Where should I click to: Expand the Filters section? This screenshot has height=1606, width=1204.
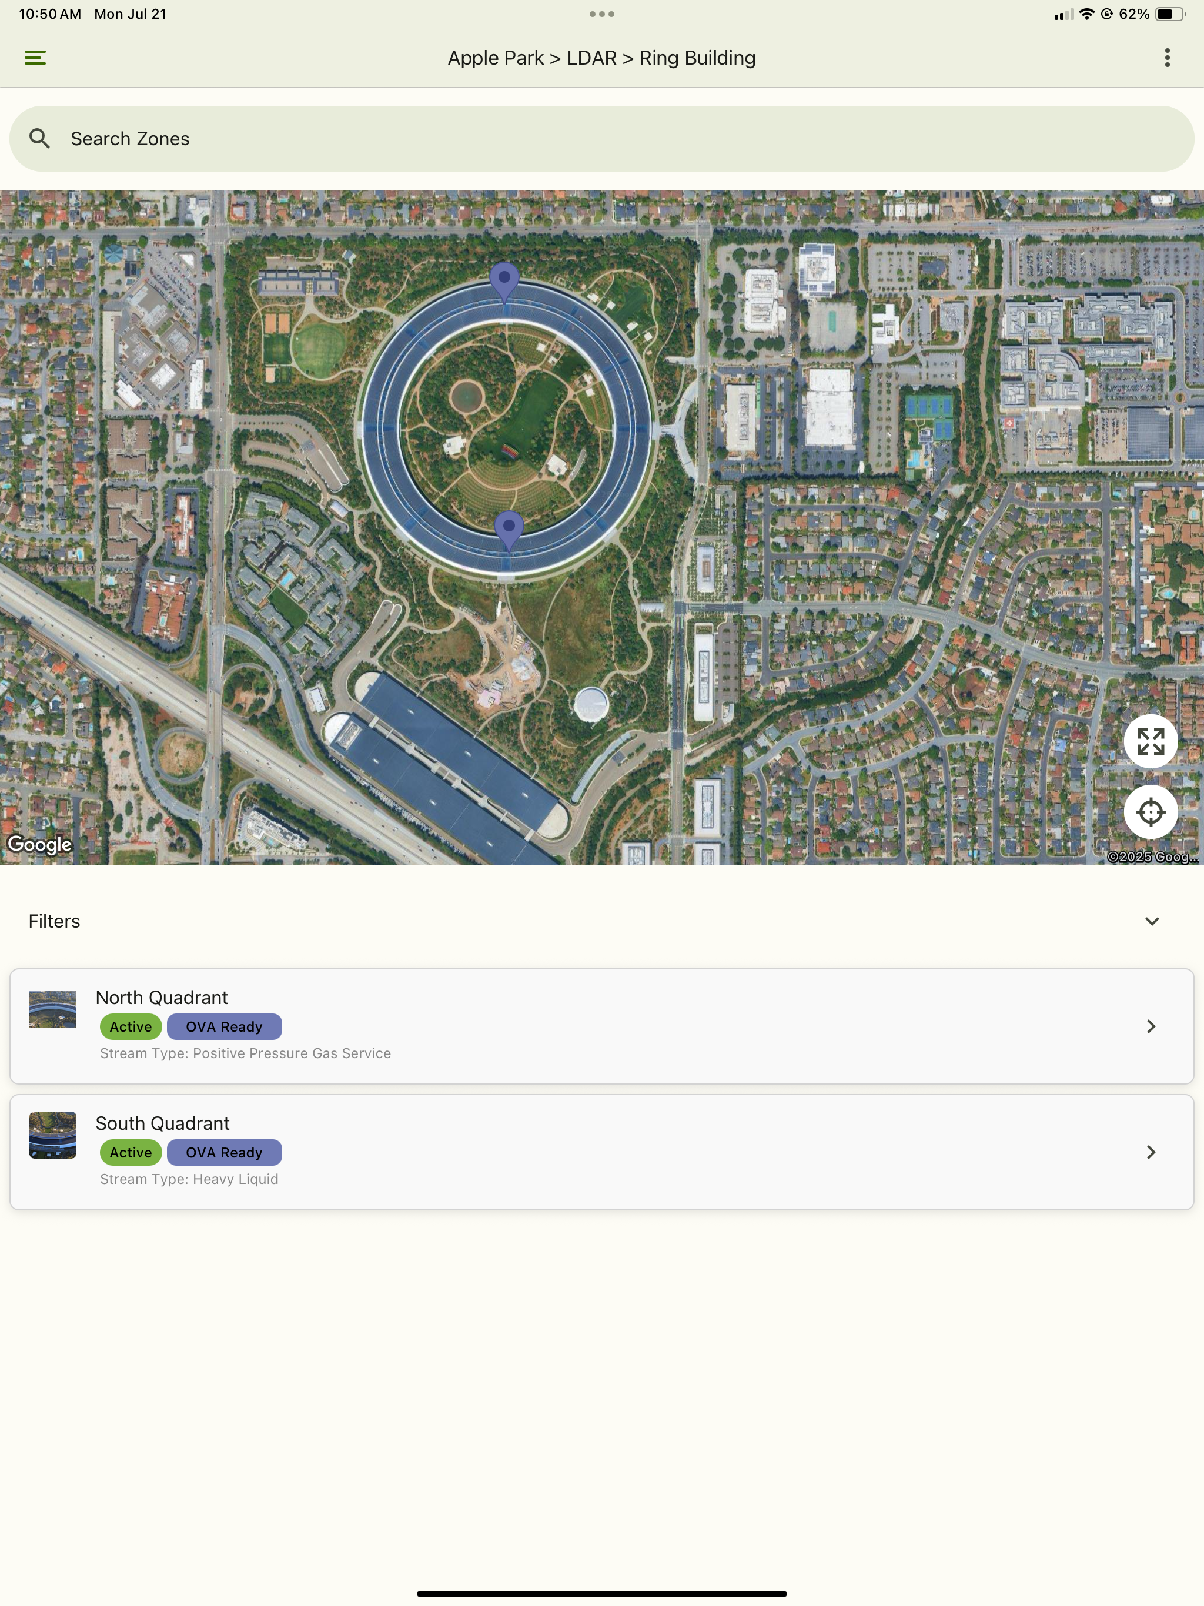(1152, 921)
